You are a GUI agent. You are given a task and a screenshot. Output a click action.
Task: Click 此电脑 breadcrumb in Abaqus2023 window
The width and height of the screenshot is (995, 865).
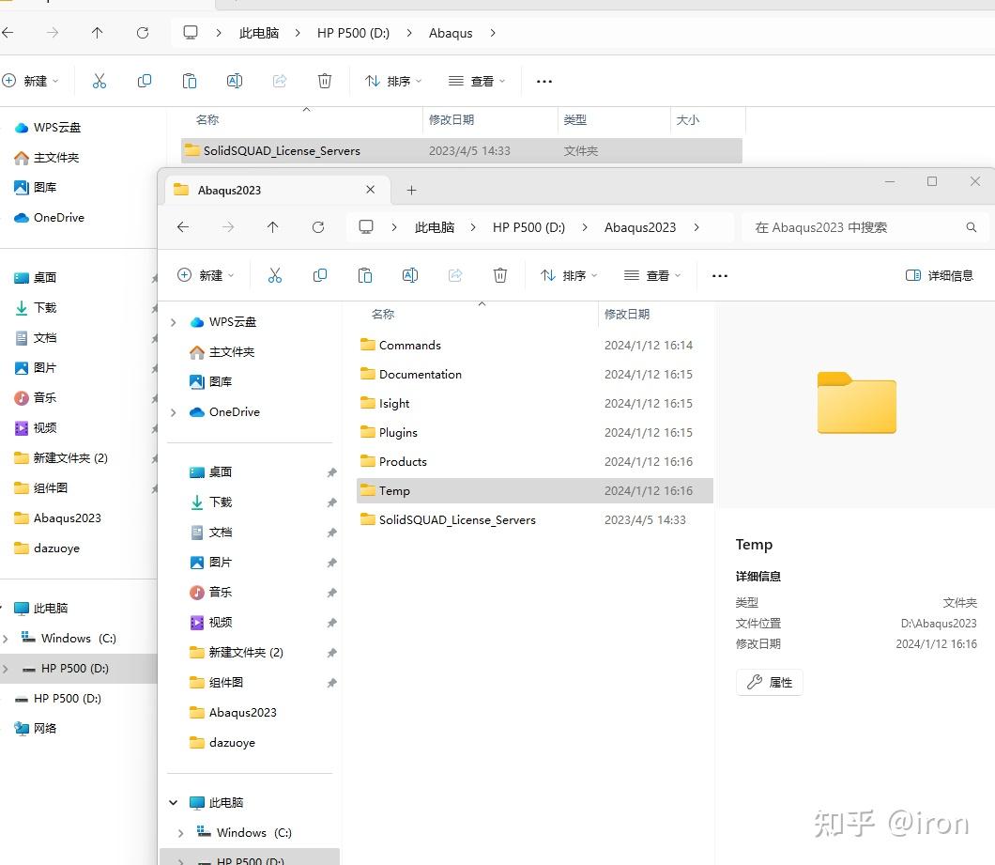coord(435,227)
